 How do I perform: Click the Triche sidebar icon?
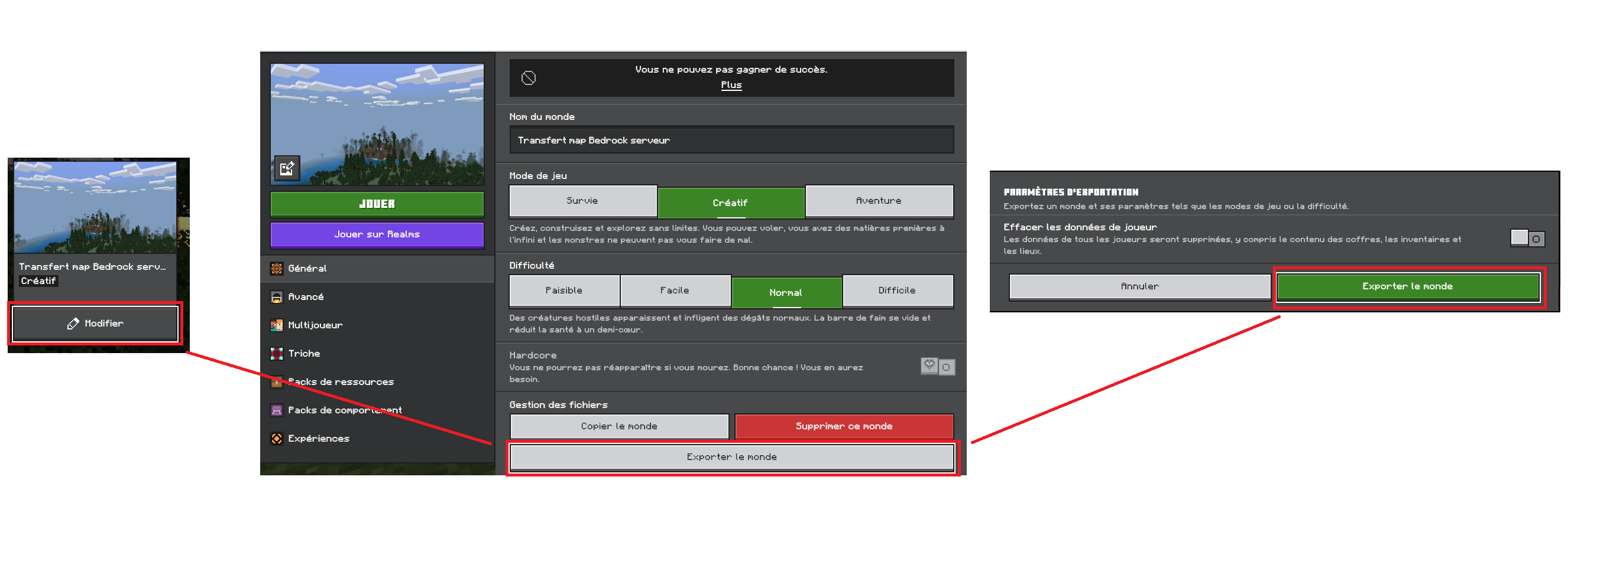click(x=276, y=354)
